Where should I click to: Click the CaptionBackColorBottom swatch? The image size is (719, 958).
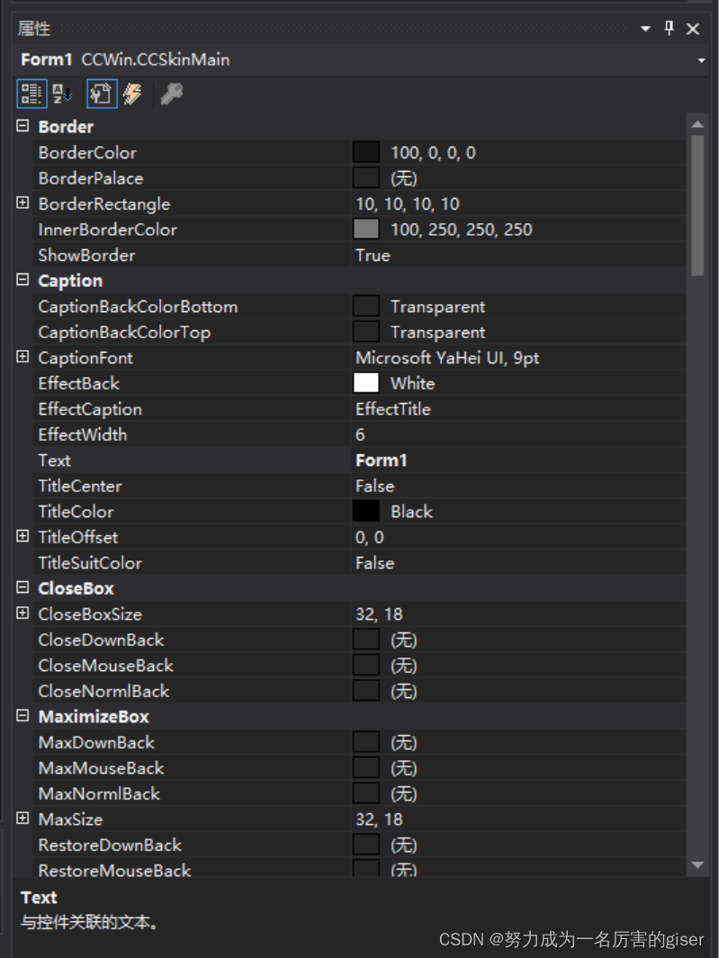point(365,306)
